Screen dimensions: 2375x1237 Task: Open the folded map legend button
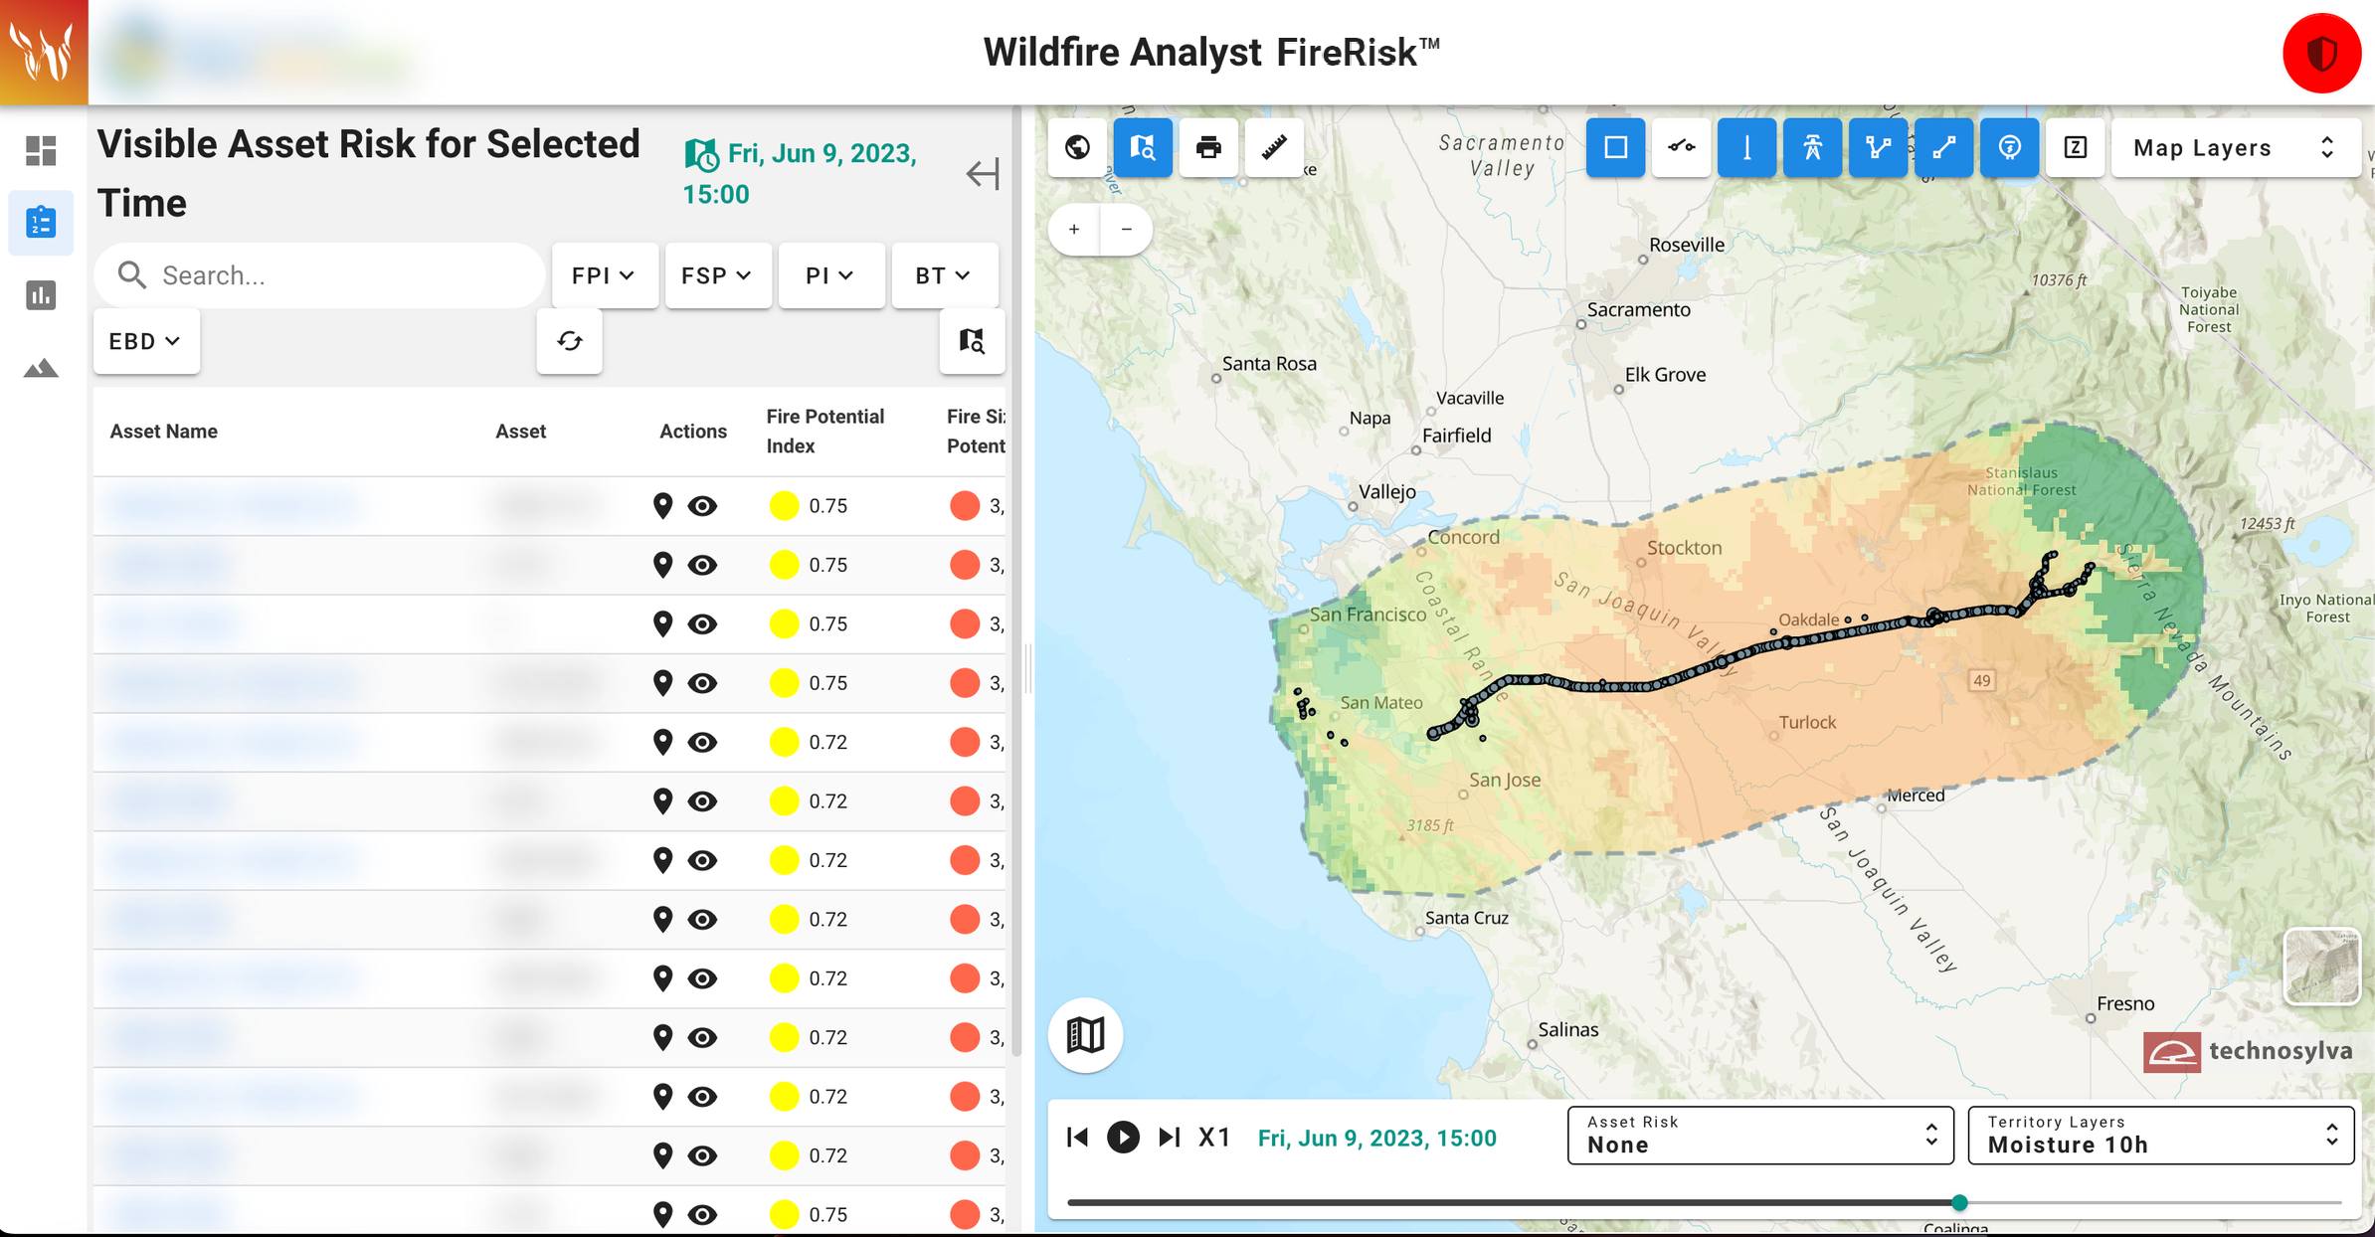click(x=1085, y=1035)
